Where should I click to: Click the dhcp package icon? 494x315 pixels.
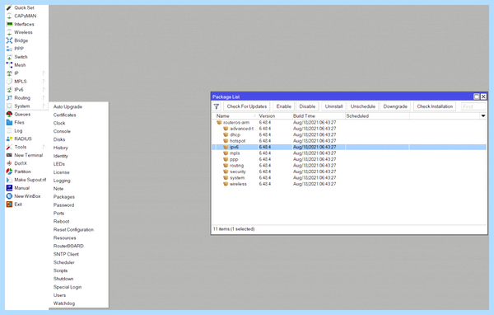tap(226, 134)
